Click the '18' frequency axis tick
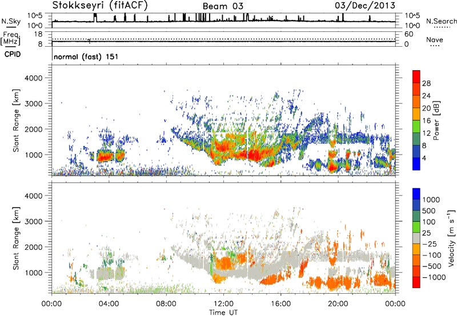Image resolution: width=457 pixels, height=316 pixels. coord(38,34)
